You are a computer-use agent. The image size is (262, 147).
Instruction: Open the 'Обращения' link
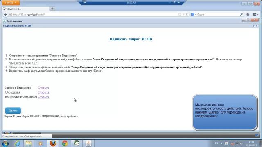pyautogui.click(x=43, y=92)
